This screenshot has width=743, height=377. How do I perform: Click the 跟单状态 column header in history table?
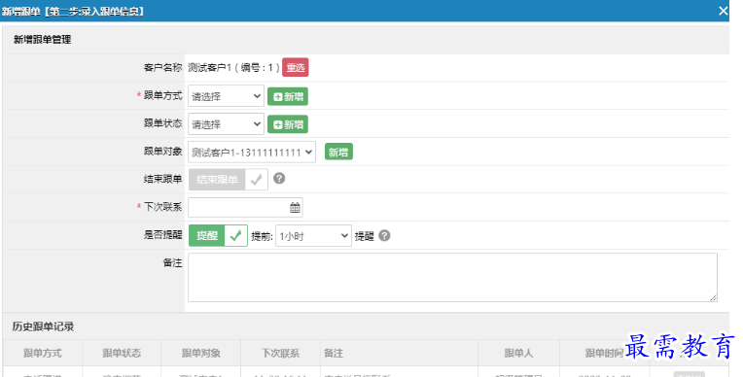tap(122, 353)
